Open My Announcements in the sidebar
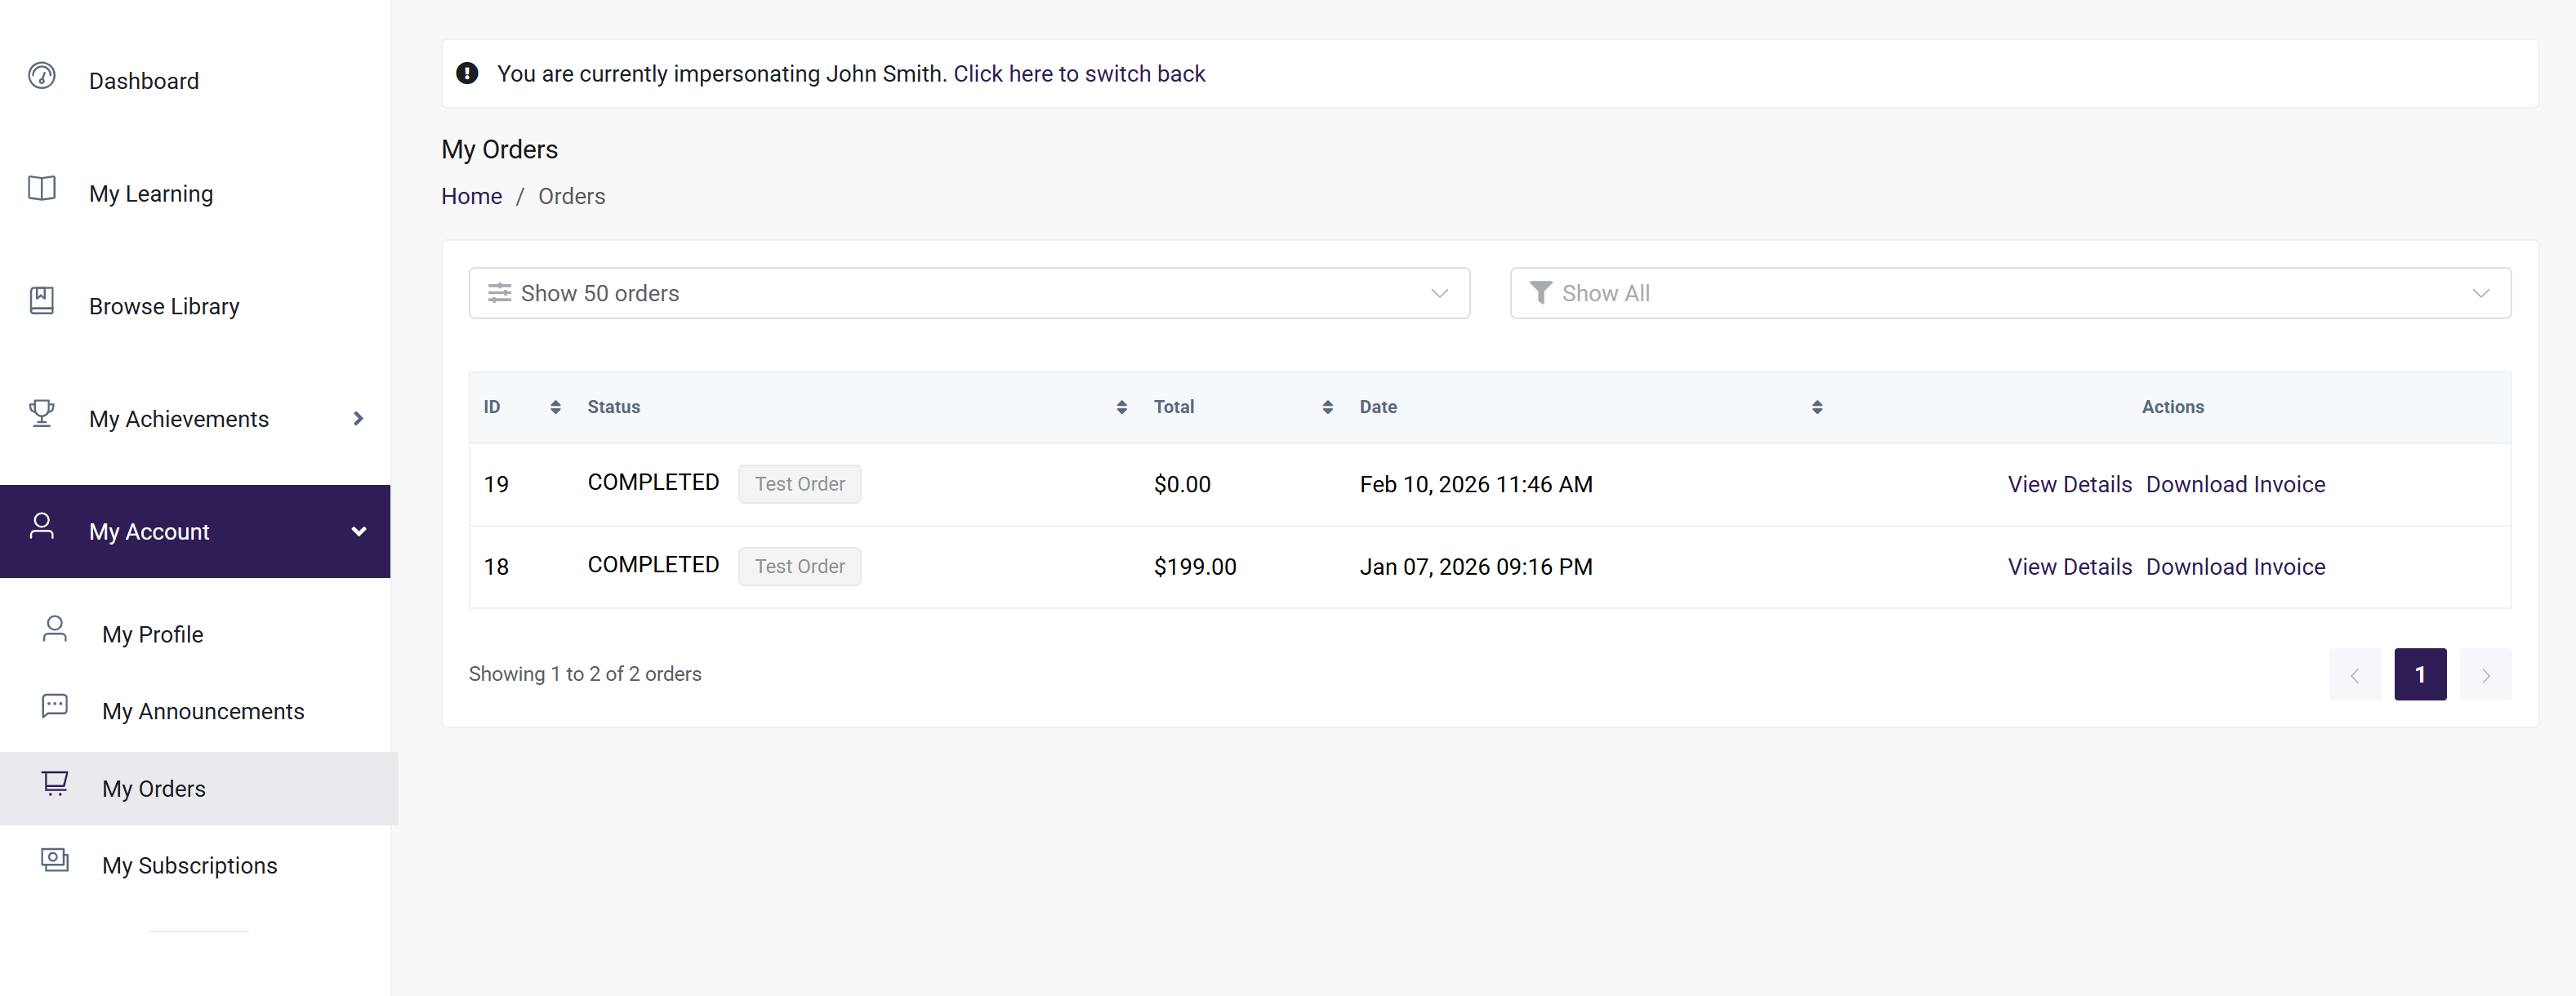 click(x=203, y=711)
